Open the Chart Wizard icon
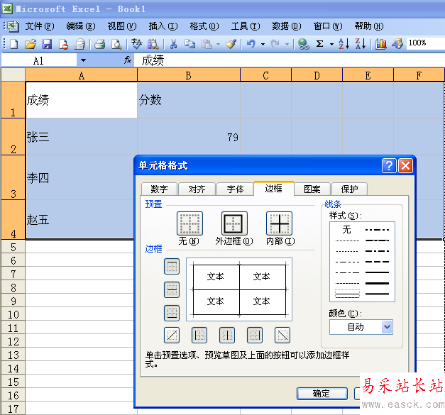Screen dimensions: 445x415 pyautogui.click(x=381, y=44)
